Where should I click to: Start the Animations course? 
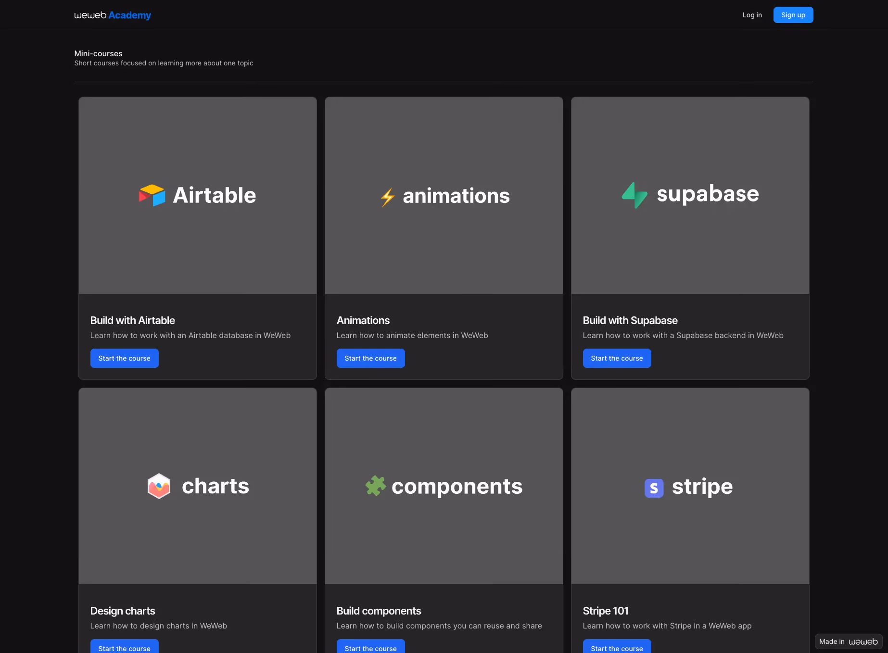371,358
